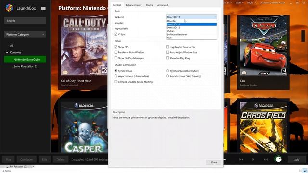
Task: Select Asynchronous (Ubershaders) option
Action: [x=116, y=76]
